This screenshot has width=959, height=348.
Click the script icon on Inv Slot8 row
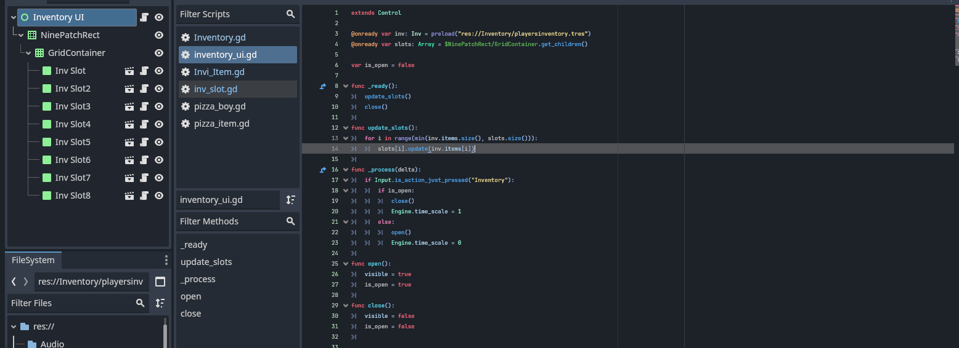[144, 196]
